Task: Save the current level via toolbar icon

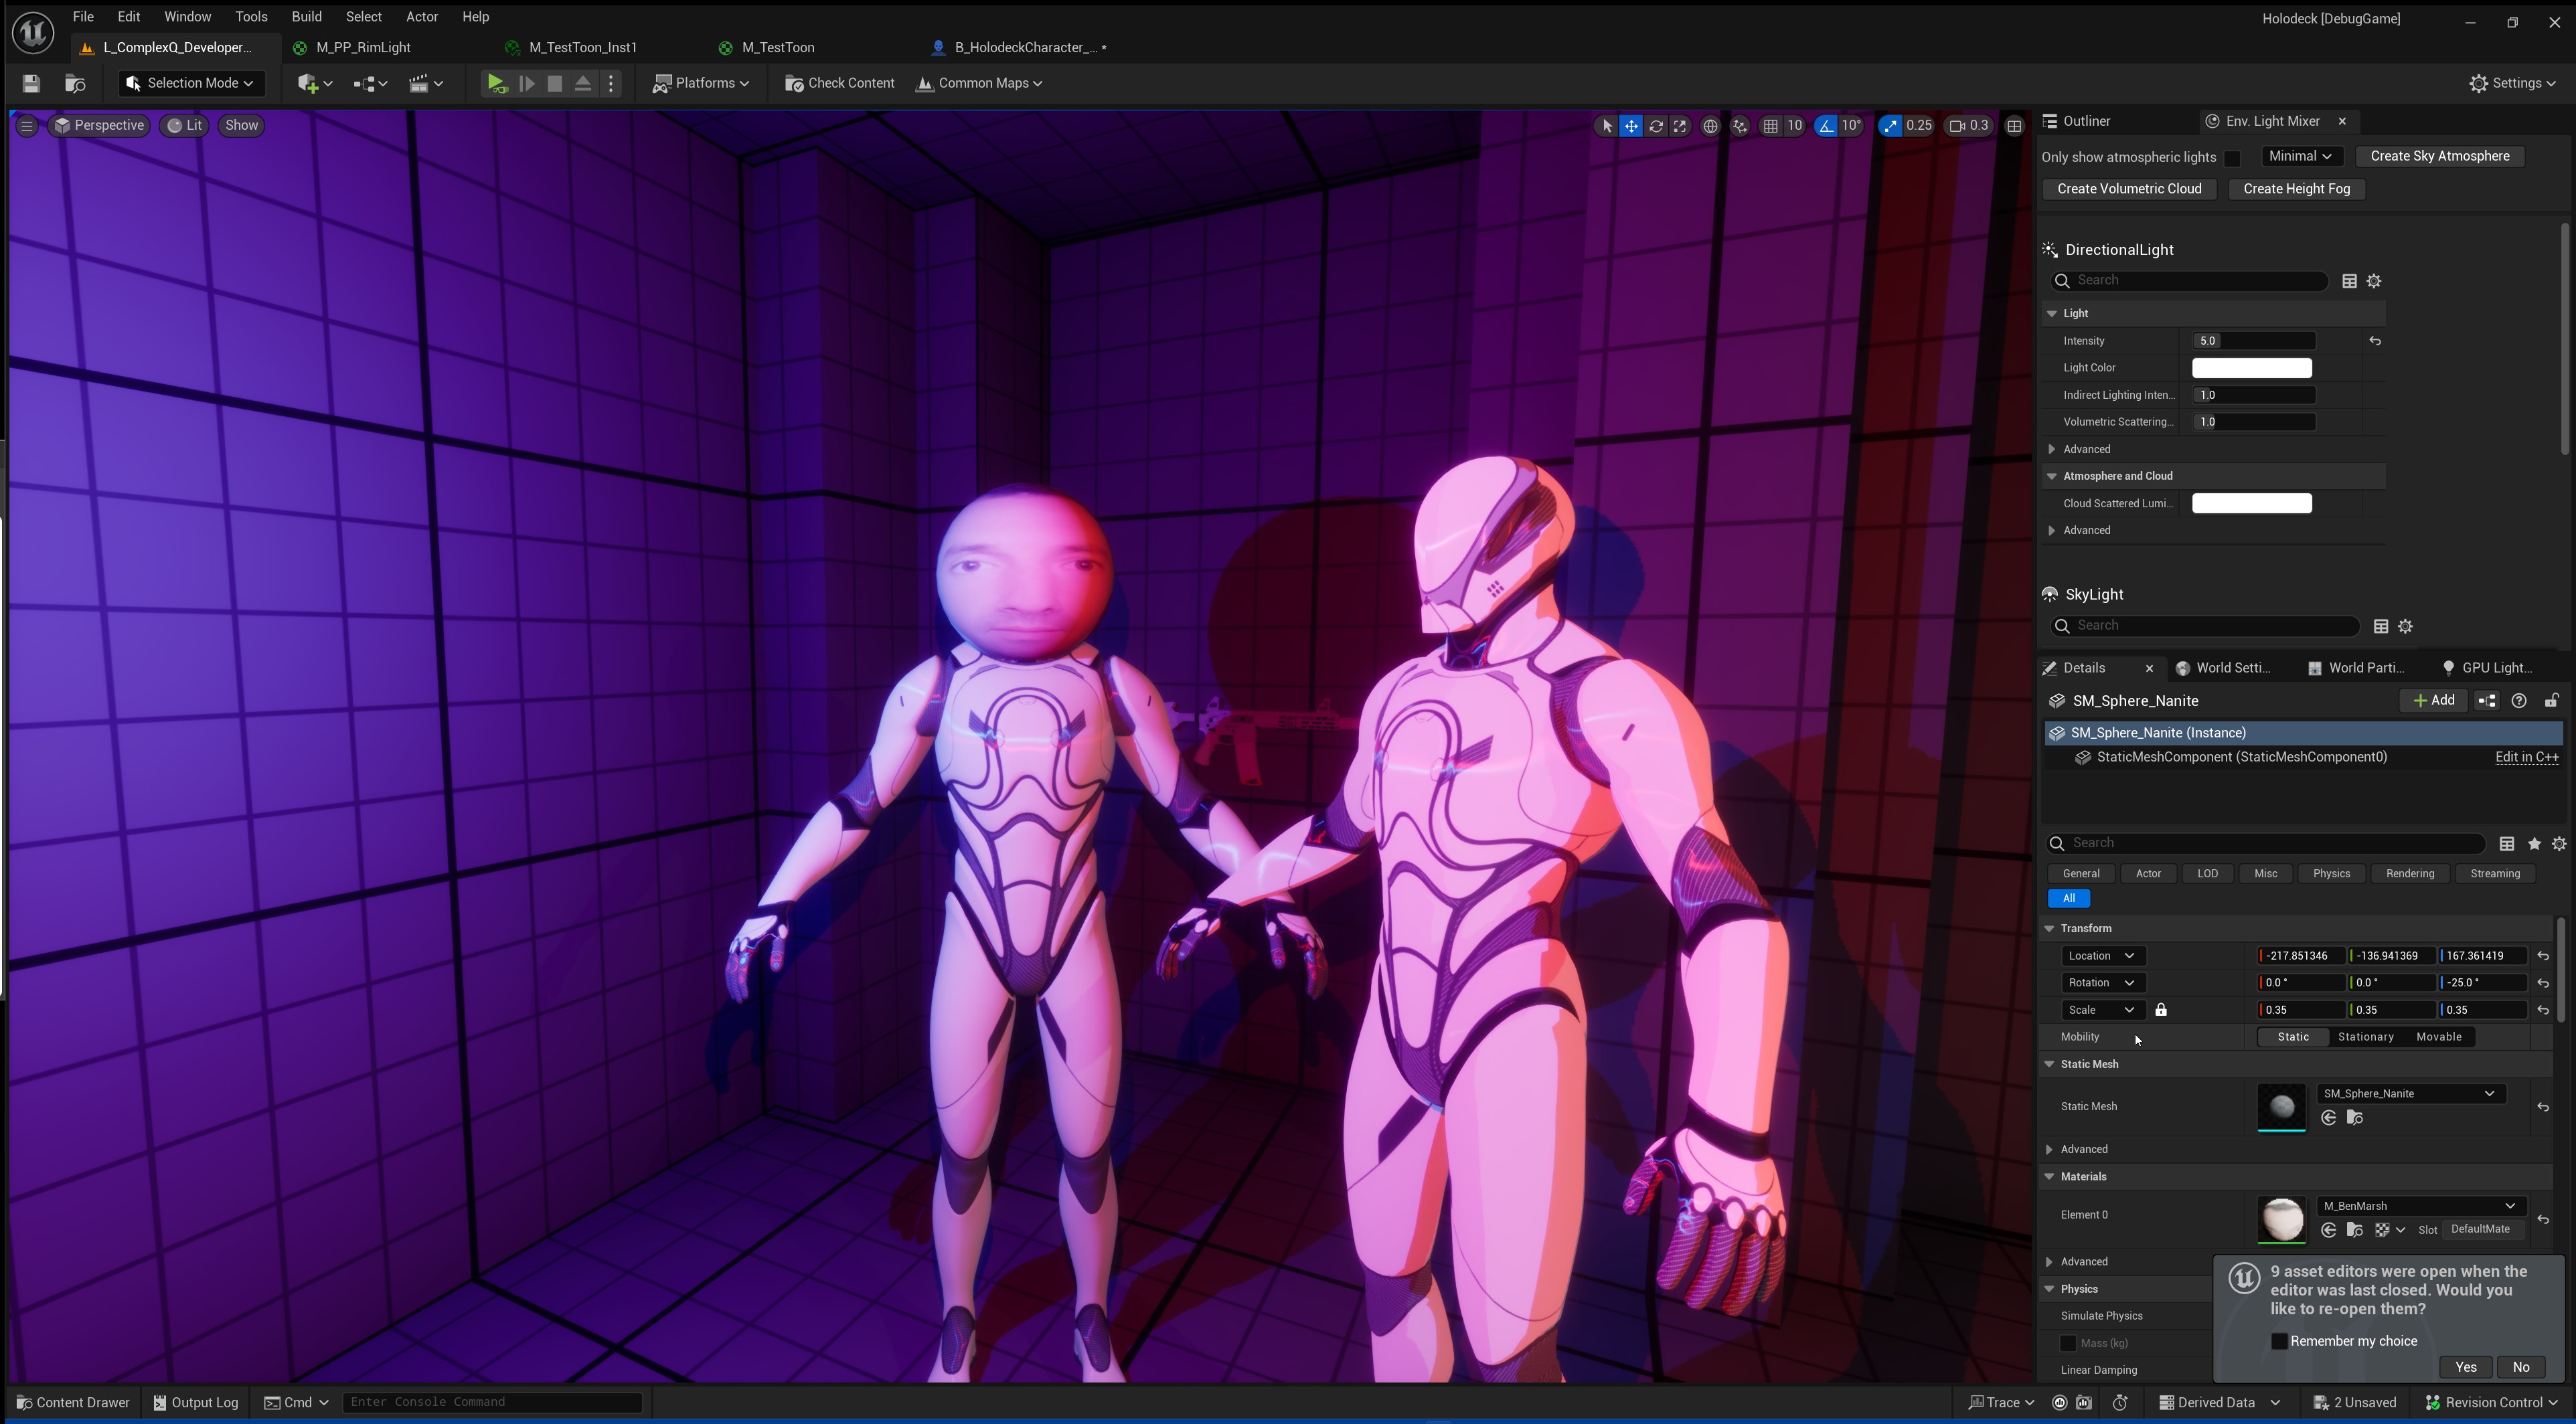Action: click(x=31, y=84)
